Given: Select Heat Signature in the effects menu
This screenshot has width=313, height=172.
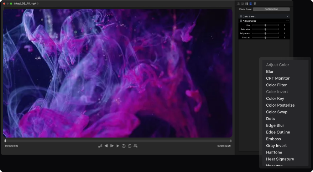Looking at the screenshot, I should [280, 159].
